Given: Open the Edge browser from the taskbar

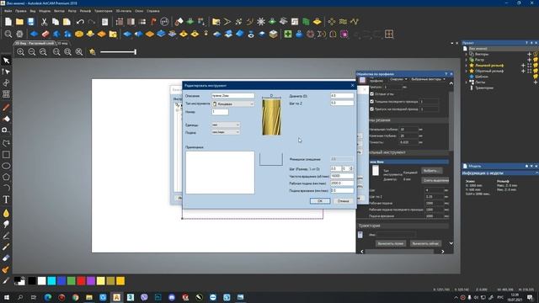Looking at the screenshot, I should point(48,297).
